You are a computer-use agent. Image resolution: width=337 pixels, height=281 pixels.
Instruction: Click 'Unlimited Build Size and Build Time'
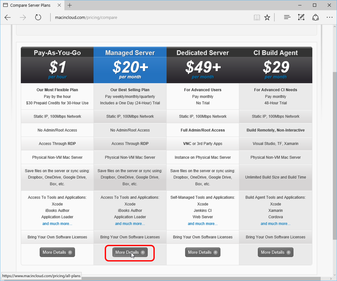point(275,177)
